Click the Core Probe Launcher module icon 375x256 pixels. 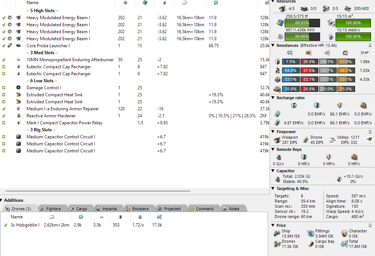[x=18, y=46]
